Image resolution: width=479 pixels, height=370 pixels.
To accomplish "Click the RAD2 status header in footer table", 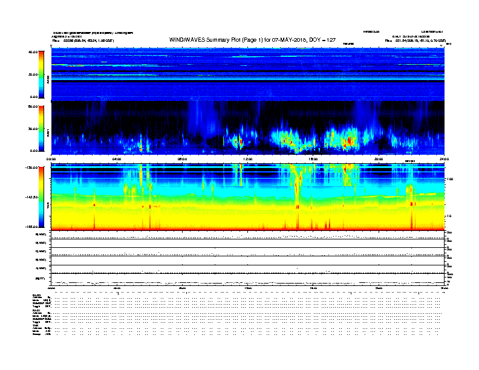I will pos(37,296).
